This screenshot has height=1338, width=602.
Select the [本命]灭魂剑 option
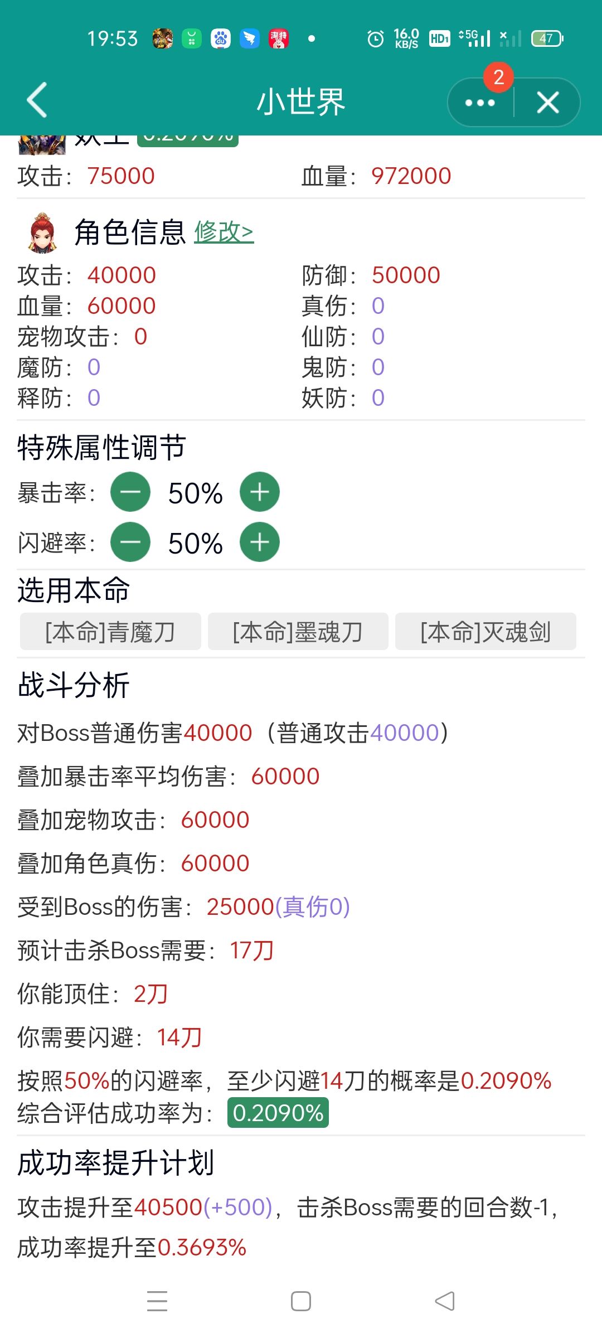(x=486, y=632)
